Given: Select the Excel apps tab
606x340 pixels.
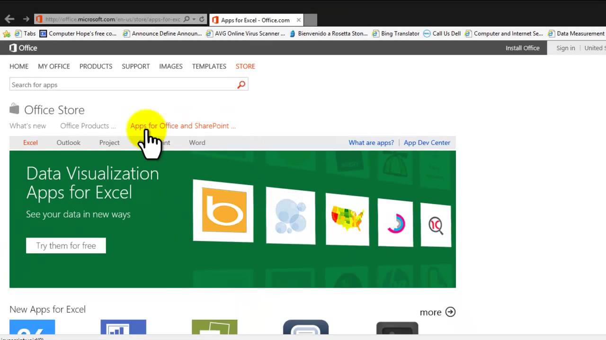Looking at the screenshot, I should click(x=30, y=143).
